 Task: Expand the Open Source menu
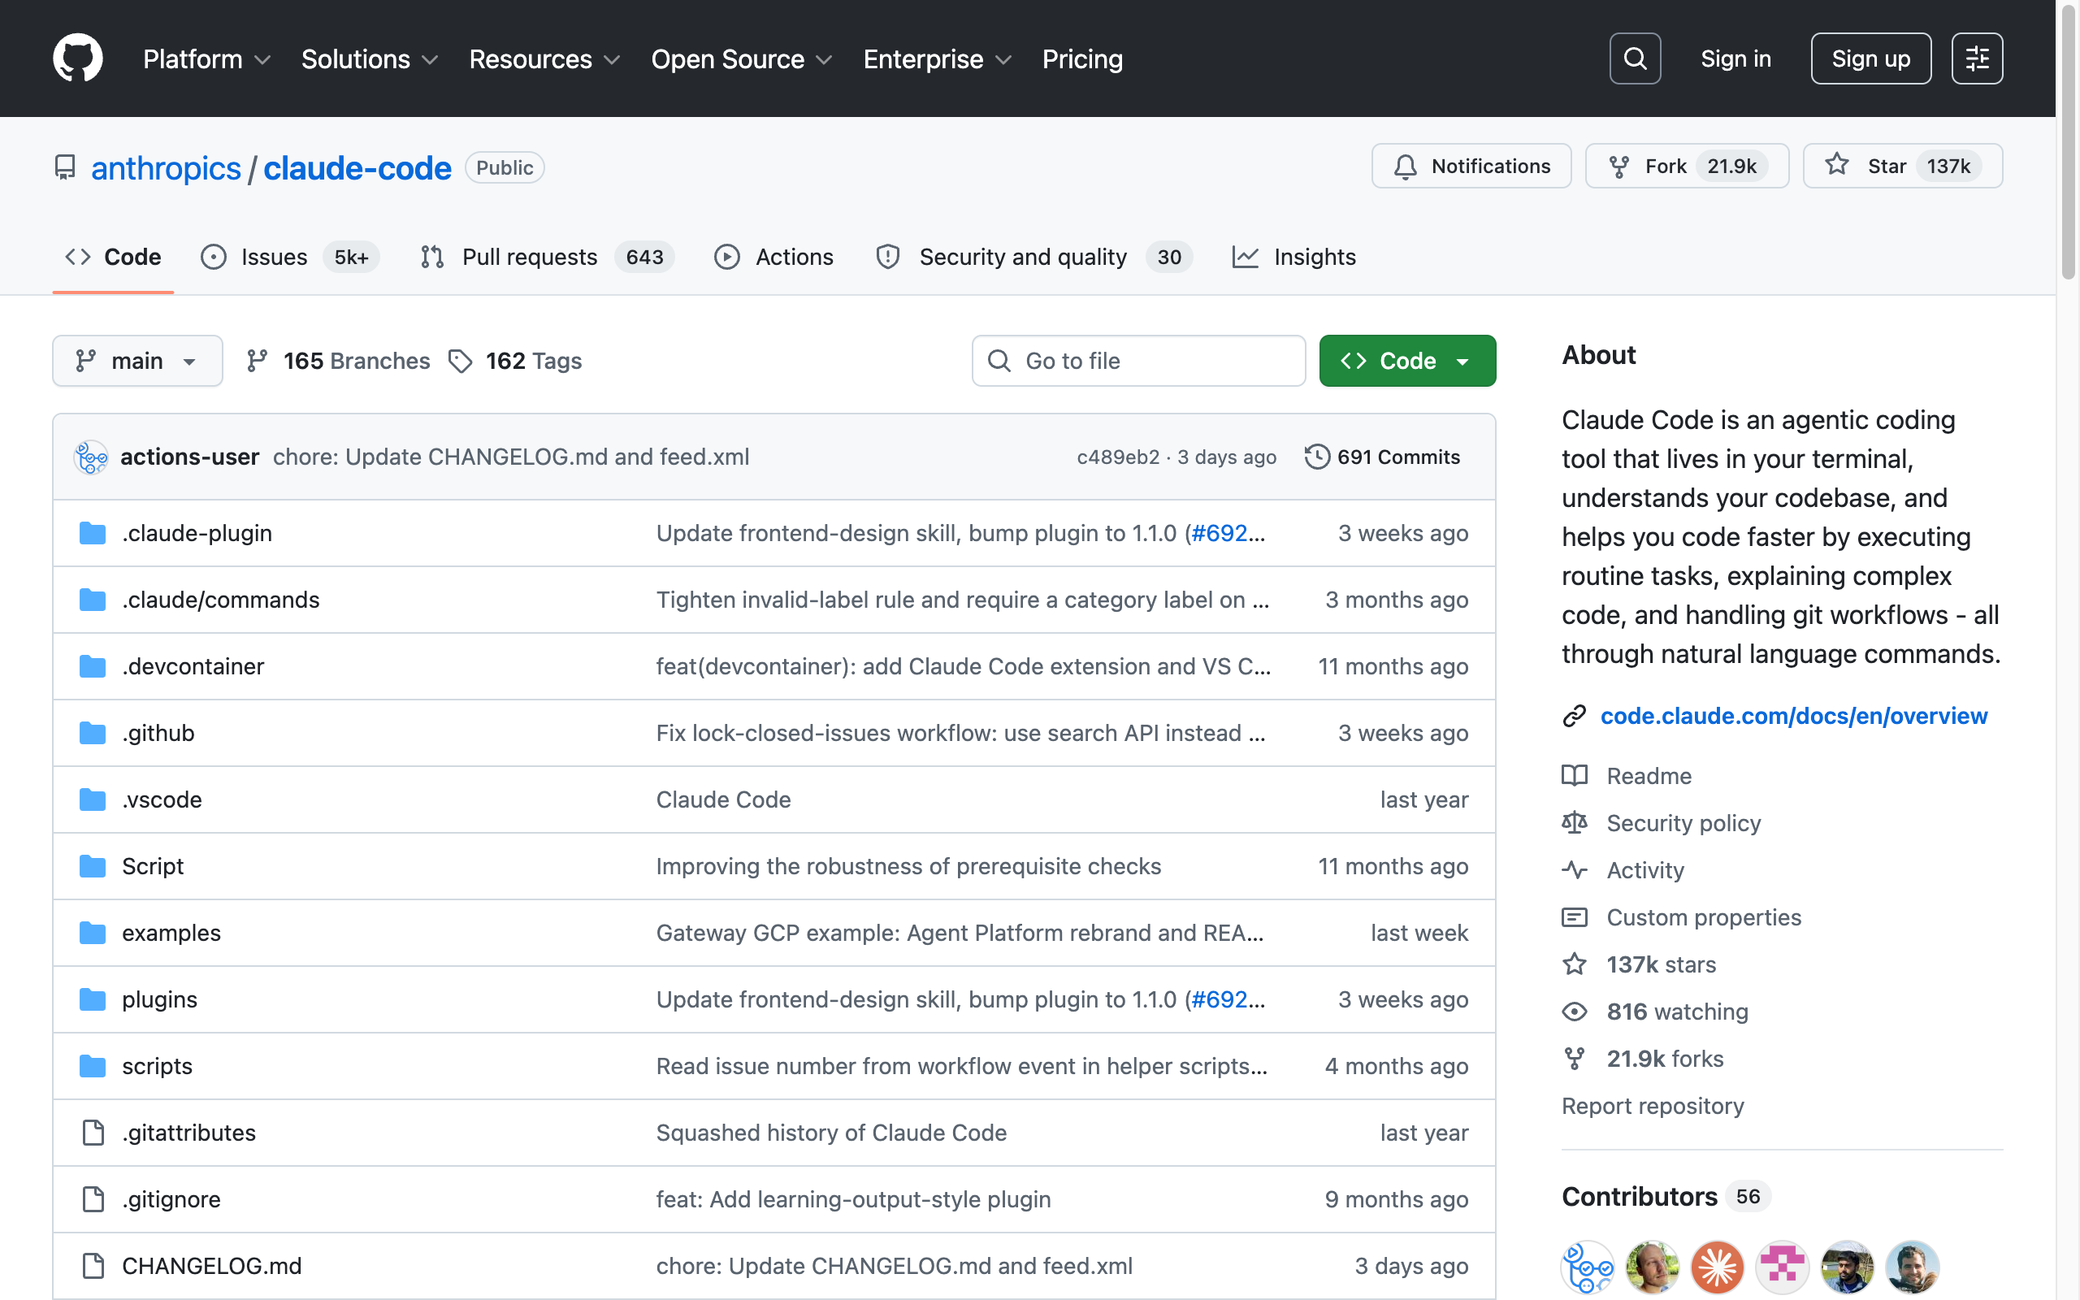742,59
